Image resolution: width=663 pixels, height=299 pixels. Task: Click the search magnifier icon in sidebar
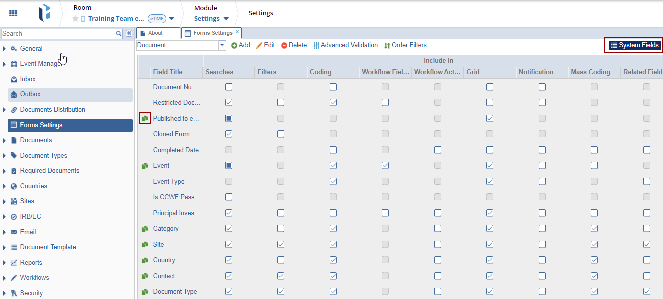click(119, 34)
